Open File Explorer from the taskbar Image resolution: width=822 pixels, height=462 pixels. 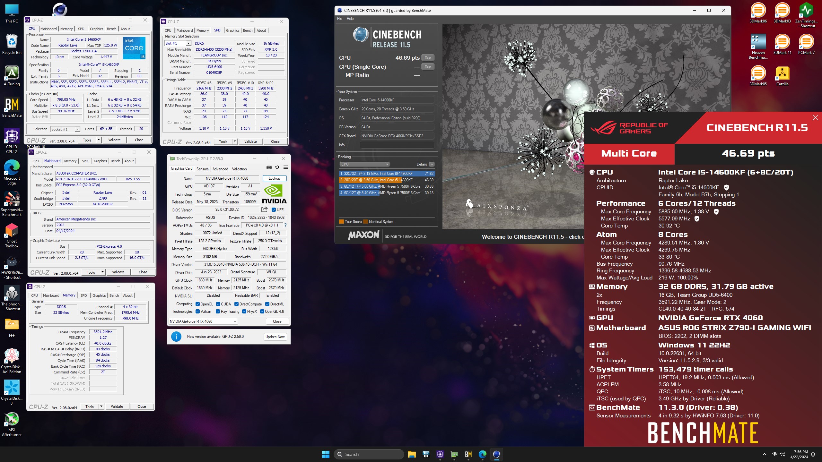(412, 454)
